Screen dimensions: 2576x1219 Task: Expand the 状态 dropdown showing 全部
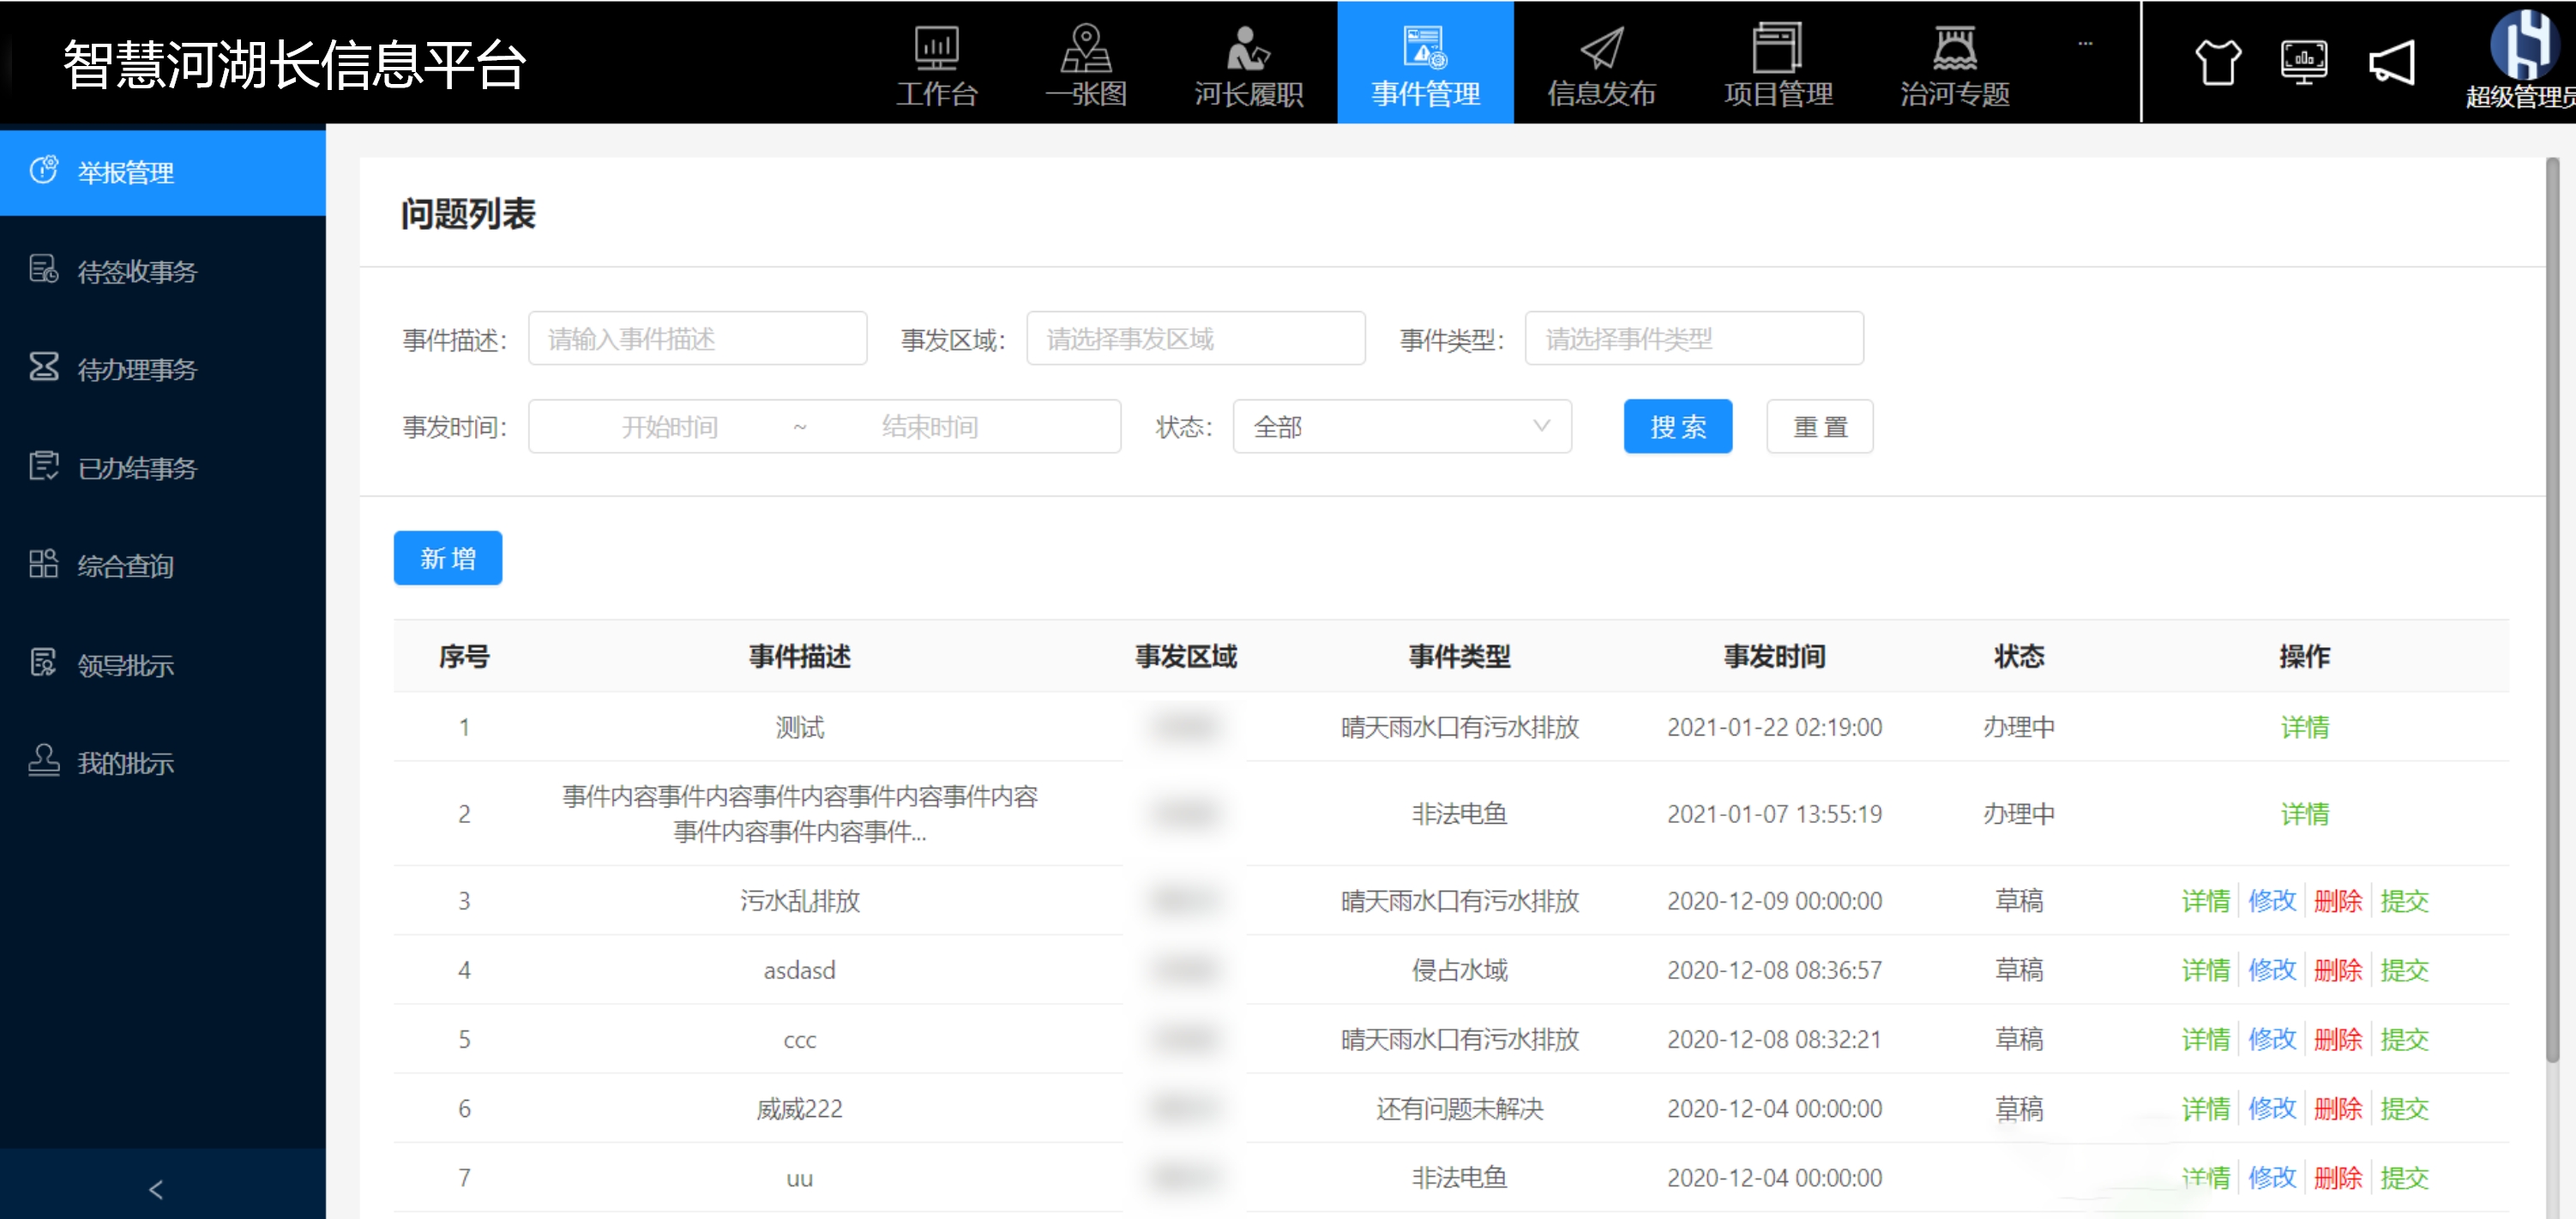1401,427
